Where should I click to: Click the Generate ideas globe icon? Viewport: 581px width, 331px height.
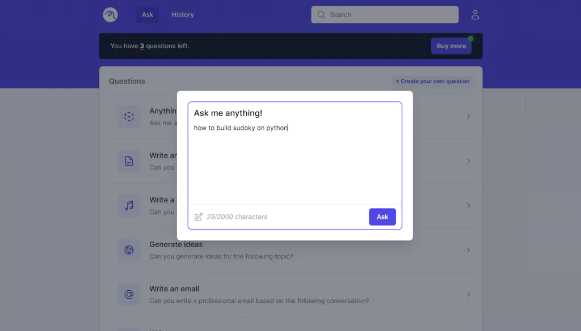129,250
